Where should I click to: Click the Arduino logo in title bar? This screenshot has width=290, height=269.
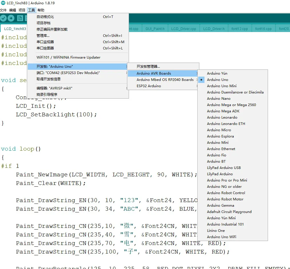point(3,3)
